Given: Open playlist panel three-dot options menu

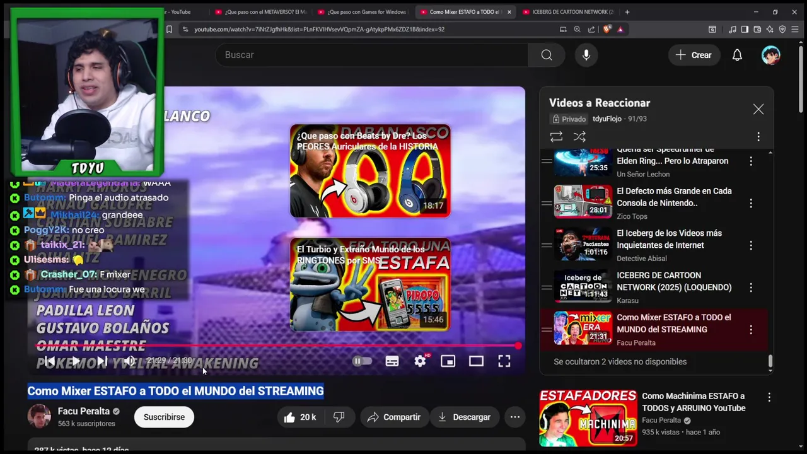Looking at the screenshot, I should (758, 136).
